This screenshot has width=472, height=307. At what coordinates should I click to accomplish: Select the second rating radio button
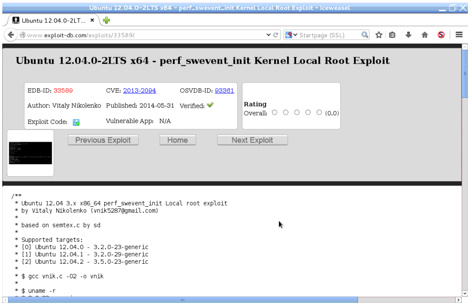(x=286, y=112)
